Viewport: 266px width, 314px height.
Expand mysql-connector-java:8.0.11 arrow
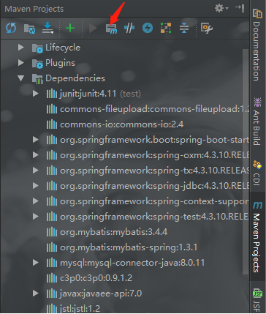(x=36, y=263)
